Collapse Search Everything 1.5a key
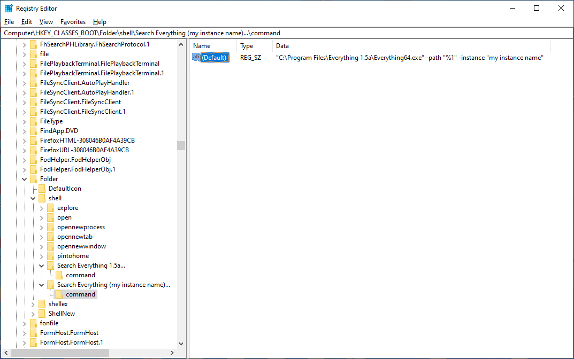 41,266
